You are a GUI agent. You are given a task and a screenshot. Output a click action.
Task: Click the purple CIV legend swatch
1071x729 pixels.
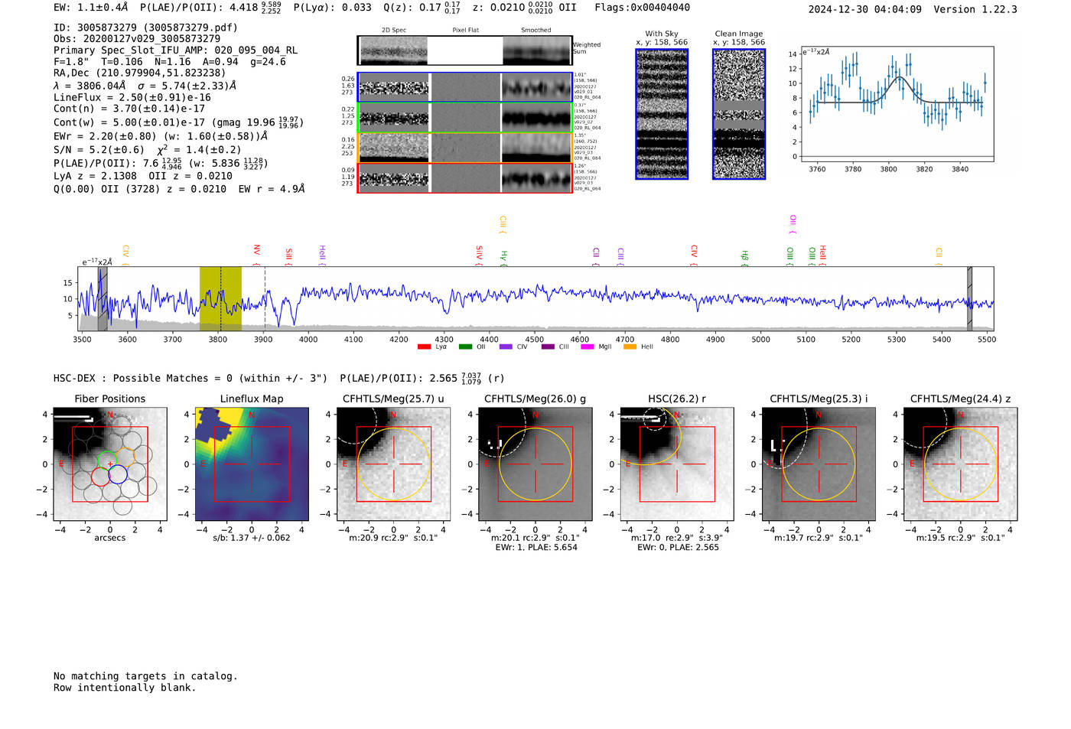pos(506,347)
